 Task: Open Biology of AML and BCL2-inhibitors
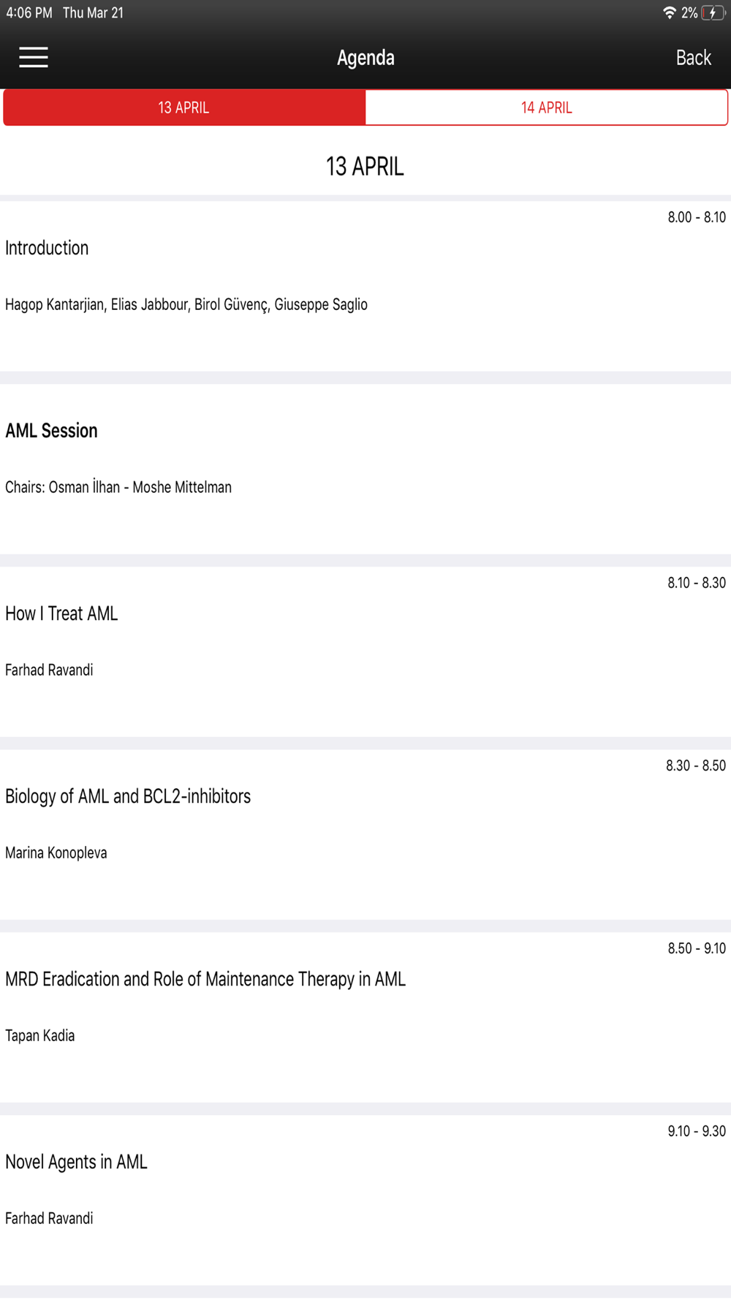128,796
